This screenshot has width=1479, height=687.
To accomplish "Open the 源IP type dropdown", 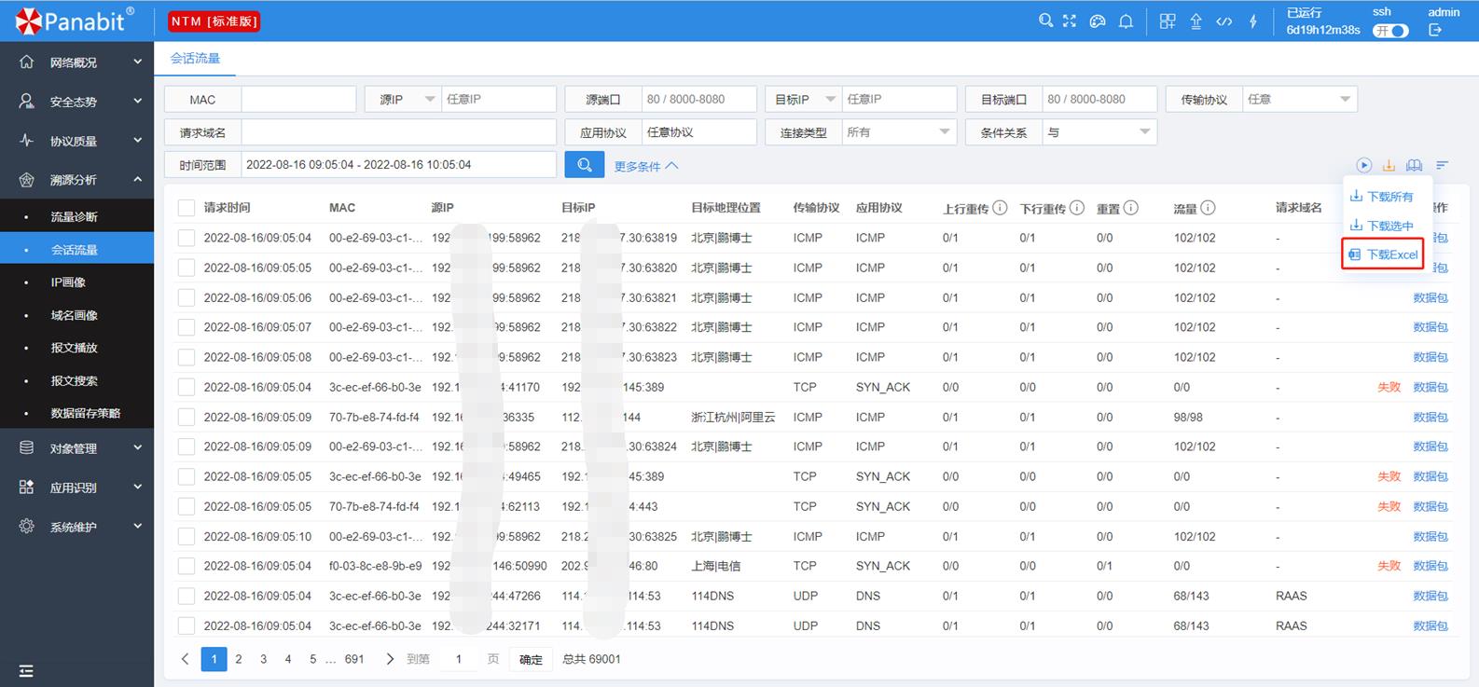I will coord(402,99).
